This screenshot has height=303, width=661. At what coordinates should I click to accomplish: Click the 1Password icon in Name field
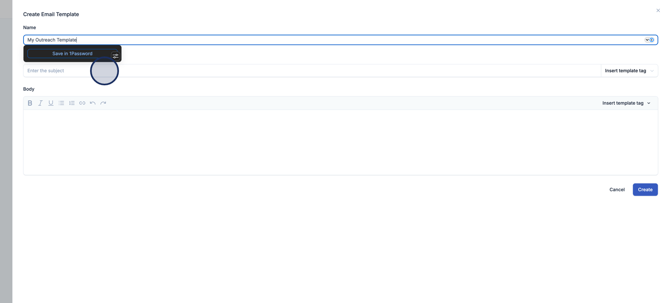[x=652, y=40]
